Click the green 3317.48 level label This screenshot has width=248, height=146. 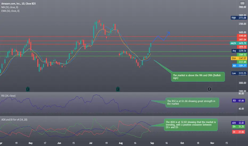[242, 62]
